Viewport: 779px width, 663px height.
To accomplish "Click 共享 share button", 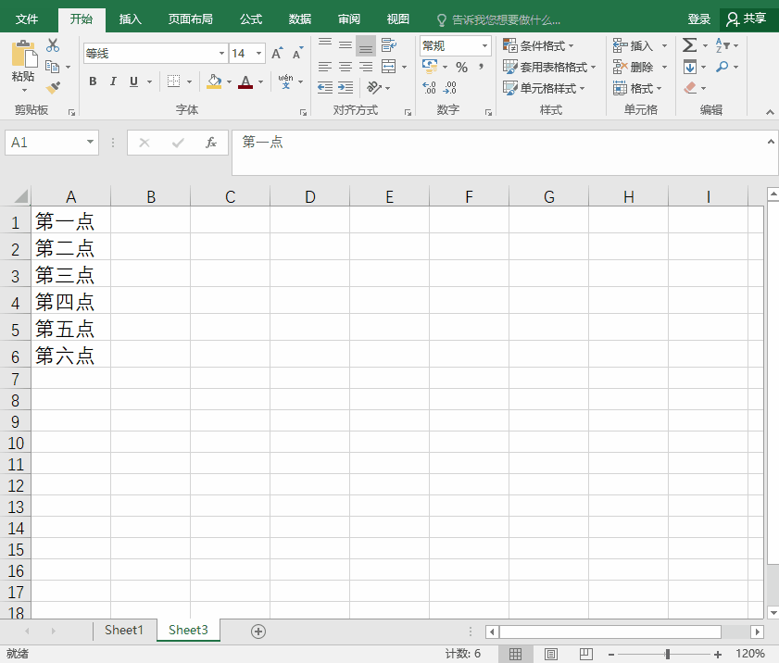I will [747, 19].
